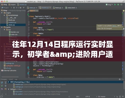Click the yellow inspection indicator at gutter top
The height and width of the screenshot is (98, 125).
tap(124, 11)
